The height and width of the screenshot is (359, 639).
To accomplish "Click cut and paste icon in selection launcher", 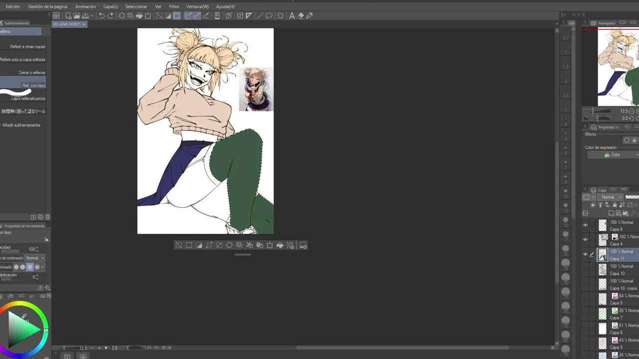I will point(250,245).
